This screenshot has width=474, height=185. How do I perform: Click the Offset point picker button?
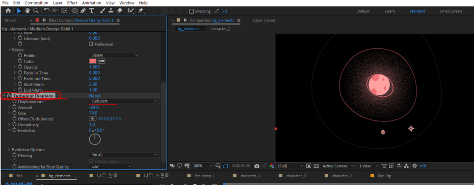[93, 119]
